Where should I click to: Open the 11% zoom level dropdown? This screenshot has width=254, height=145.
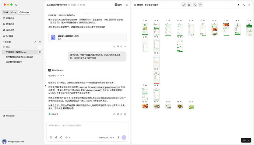click(246, 140)
